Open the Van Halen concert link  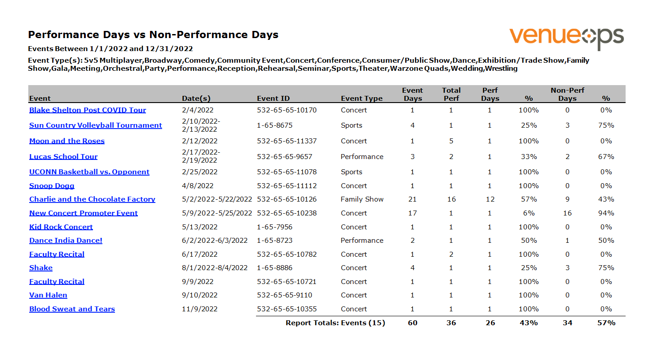click(x=48, y=295)
